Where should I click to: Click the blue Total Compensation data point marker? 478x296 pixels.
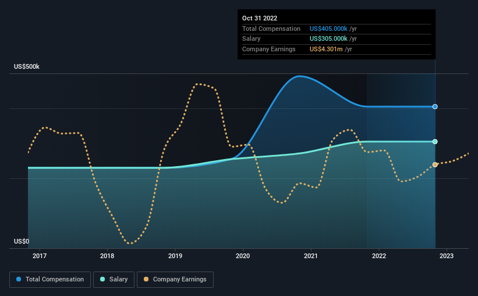pos(435,107)
